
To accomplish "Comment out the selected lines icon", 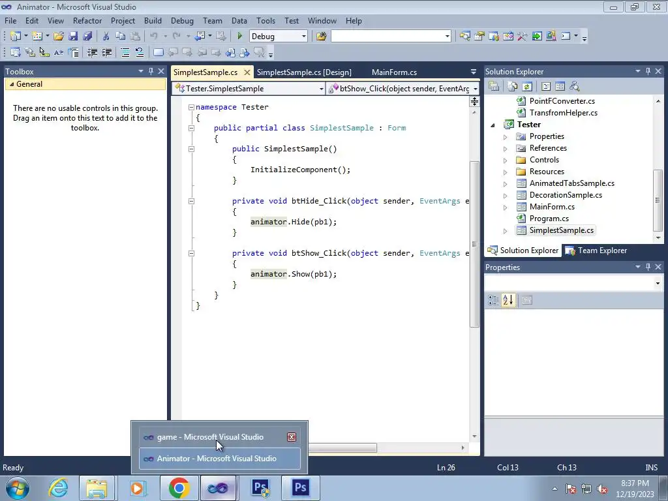I will (125, 52).
